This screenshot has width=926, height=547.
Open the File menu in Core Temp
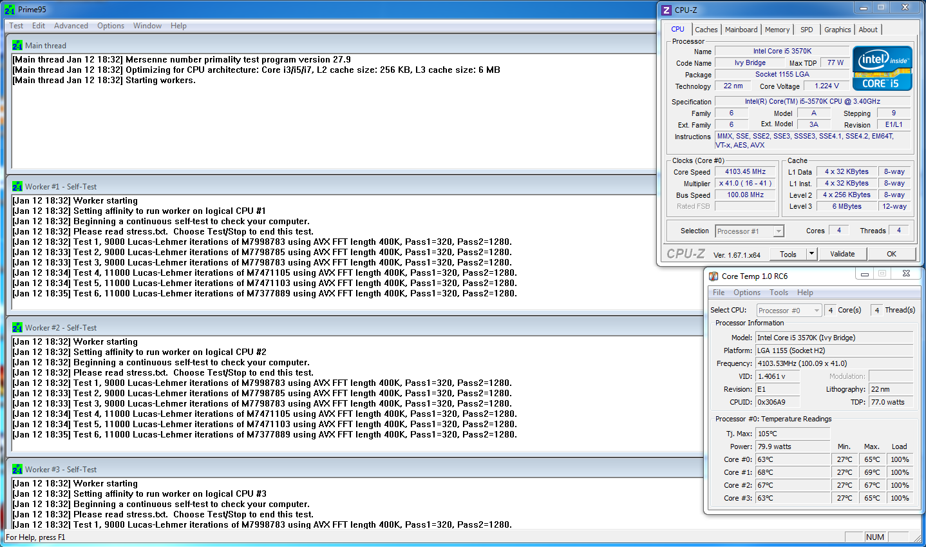[719, 293]
